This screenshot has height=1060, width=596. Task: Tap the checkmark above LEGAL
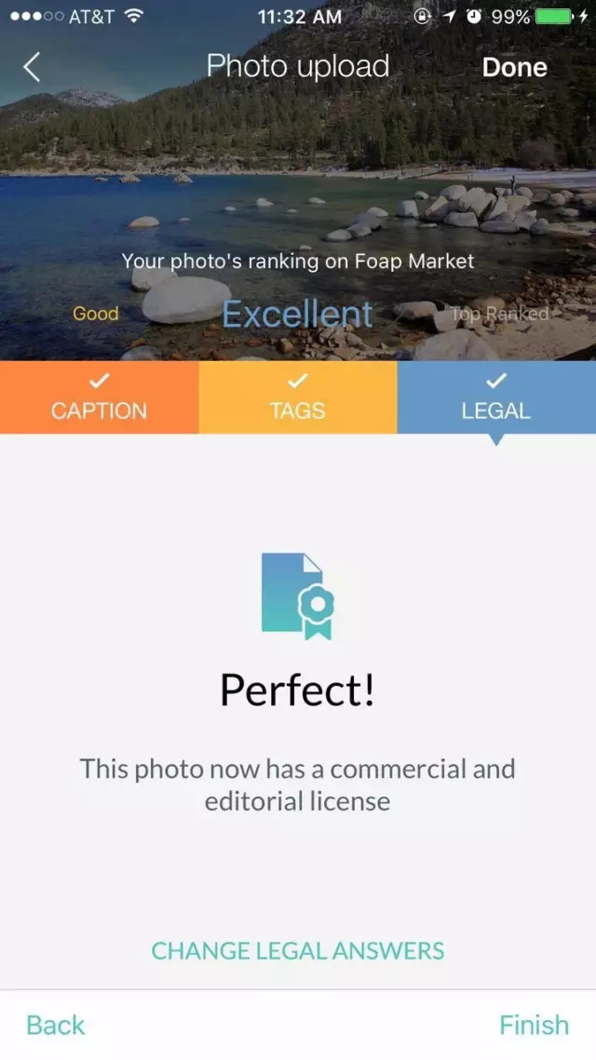tap(495, 381)
